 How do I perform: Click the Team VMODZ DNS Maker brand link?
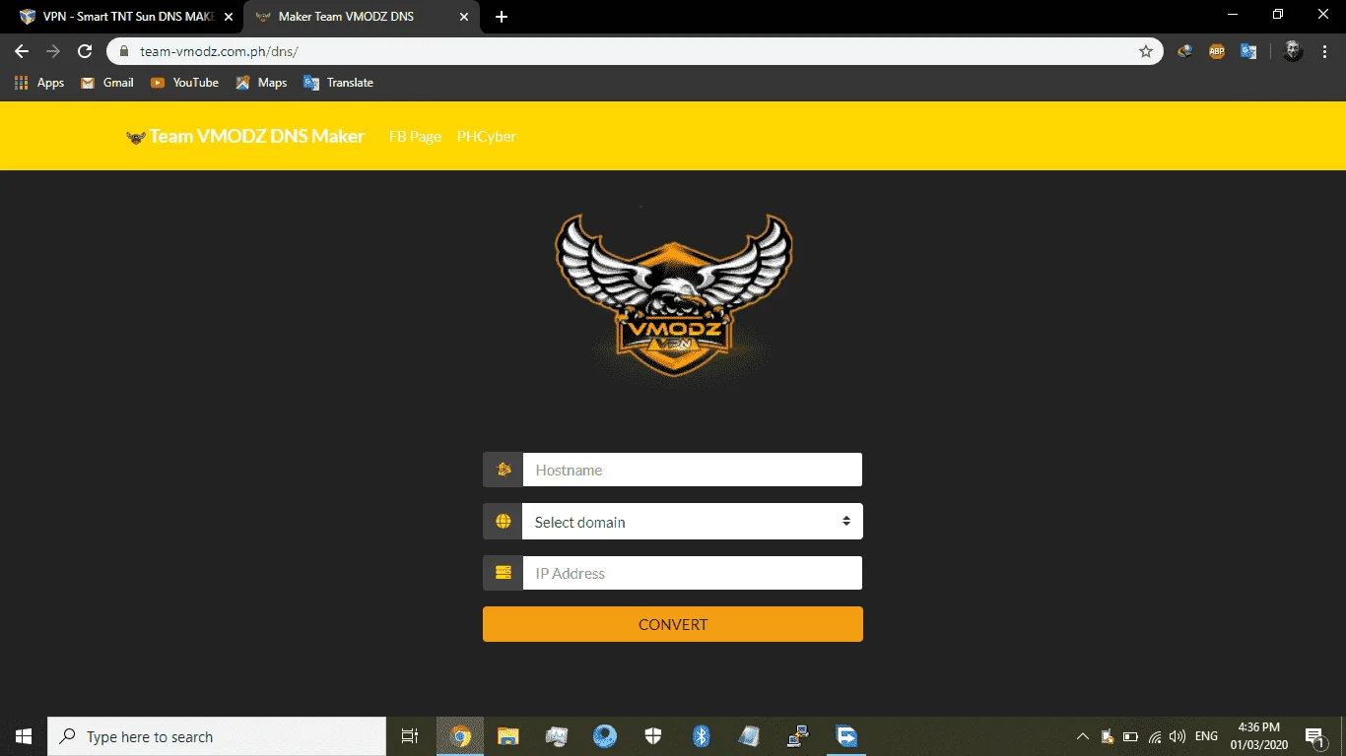pyautogui.click(x=245, y=136)
